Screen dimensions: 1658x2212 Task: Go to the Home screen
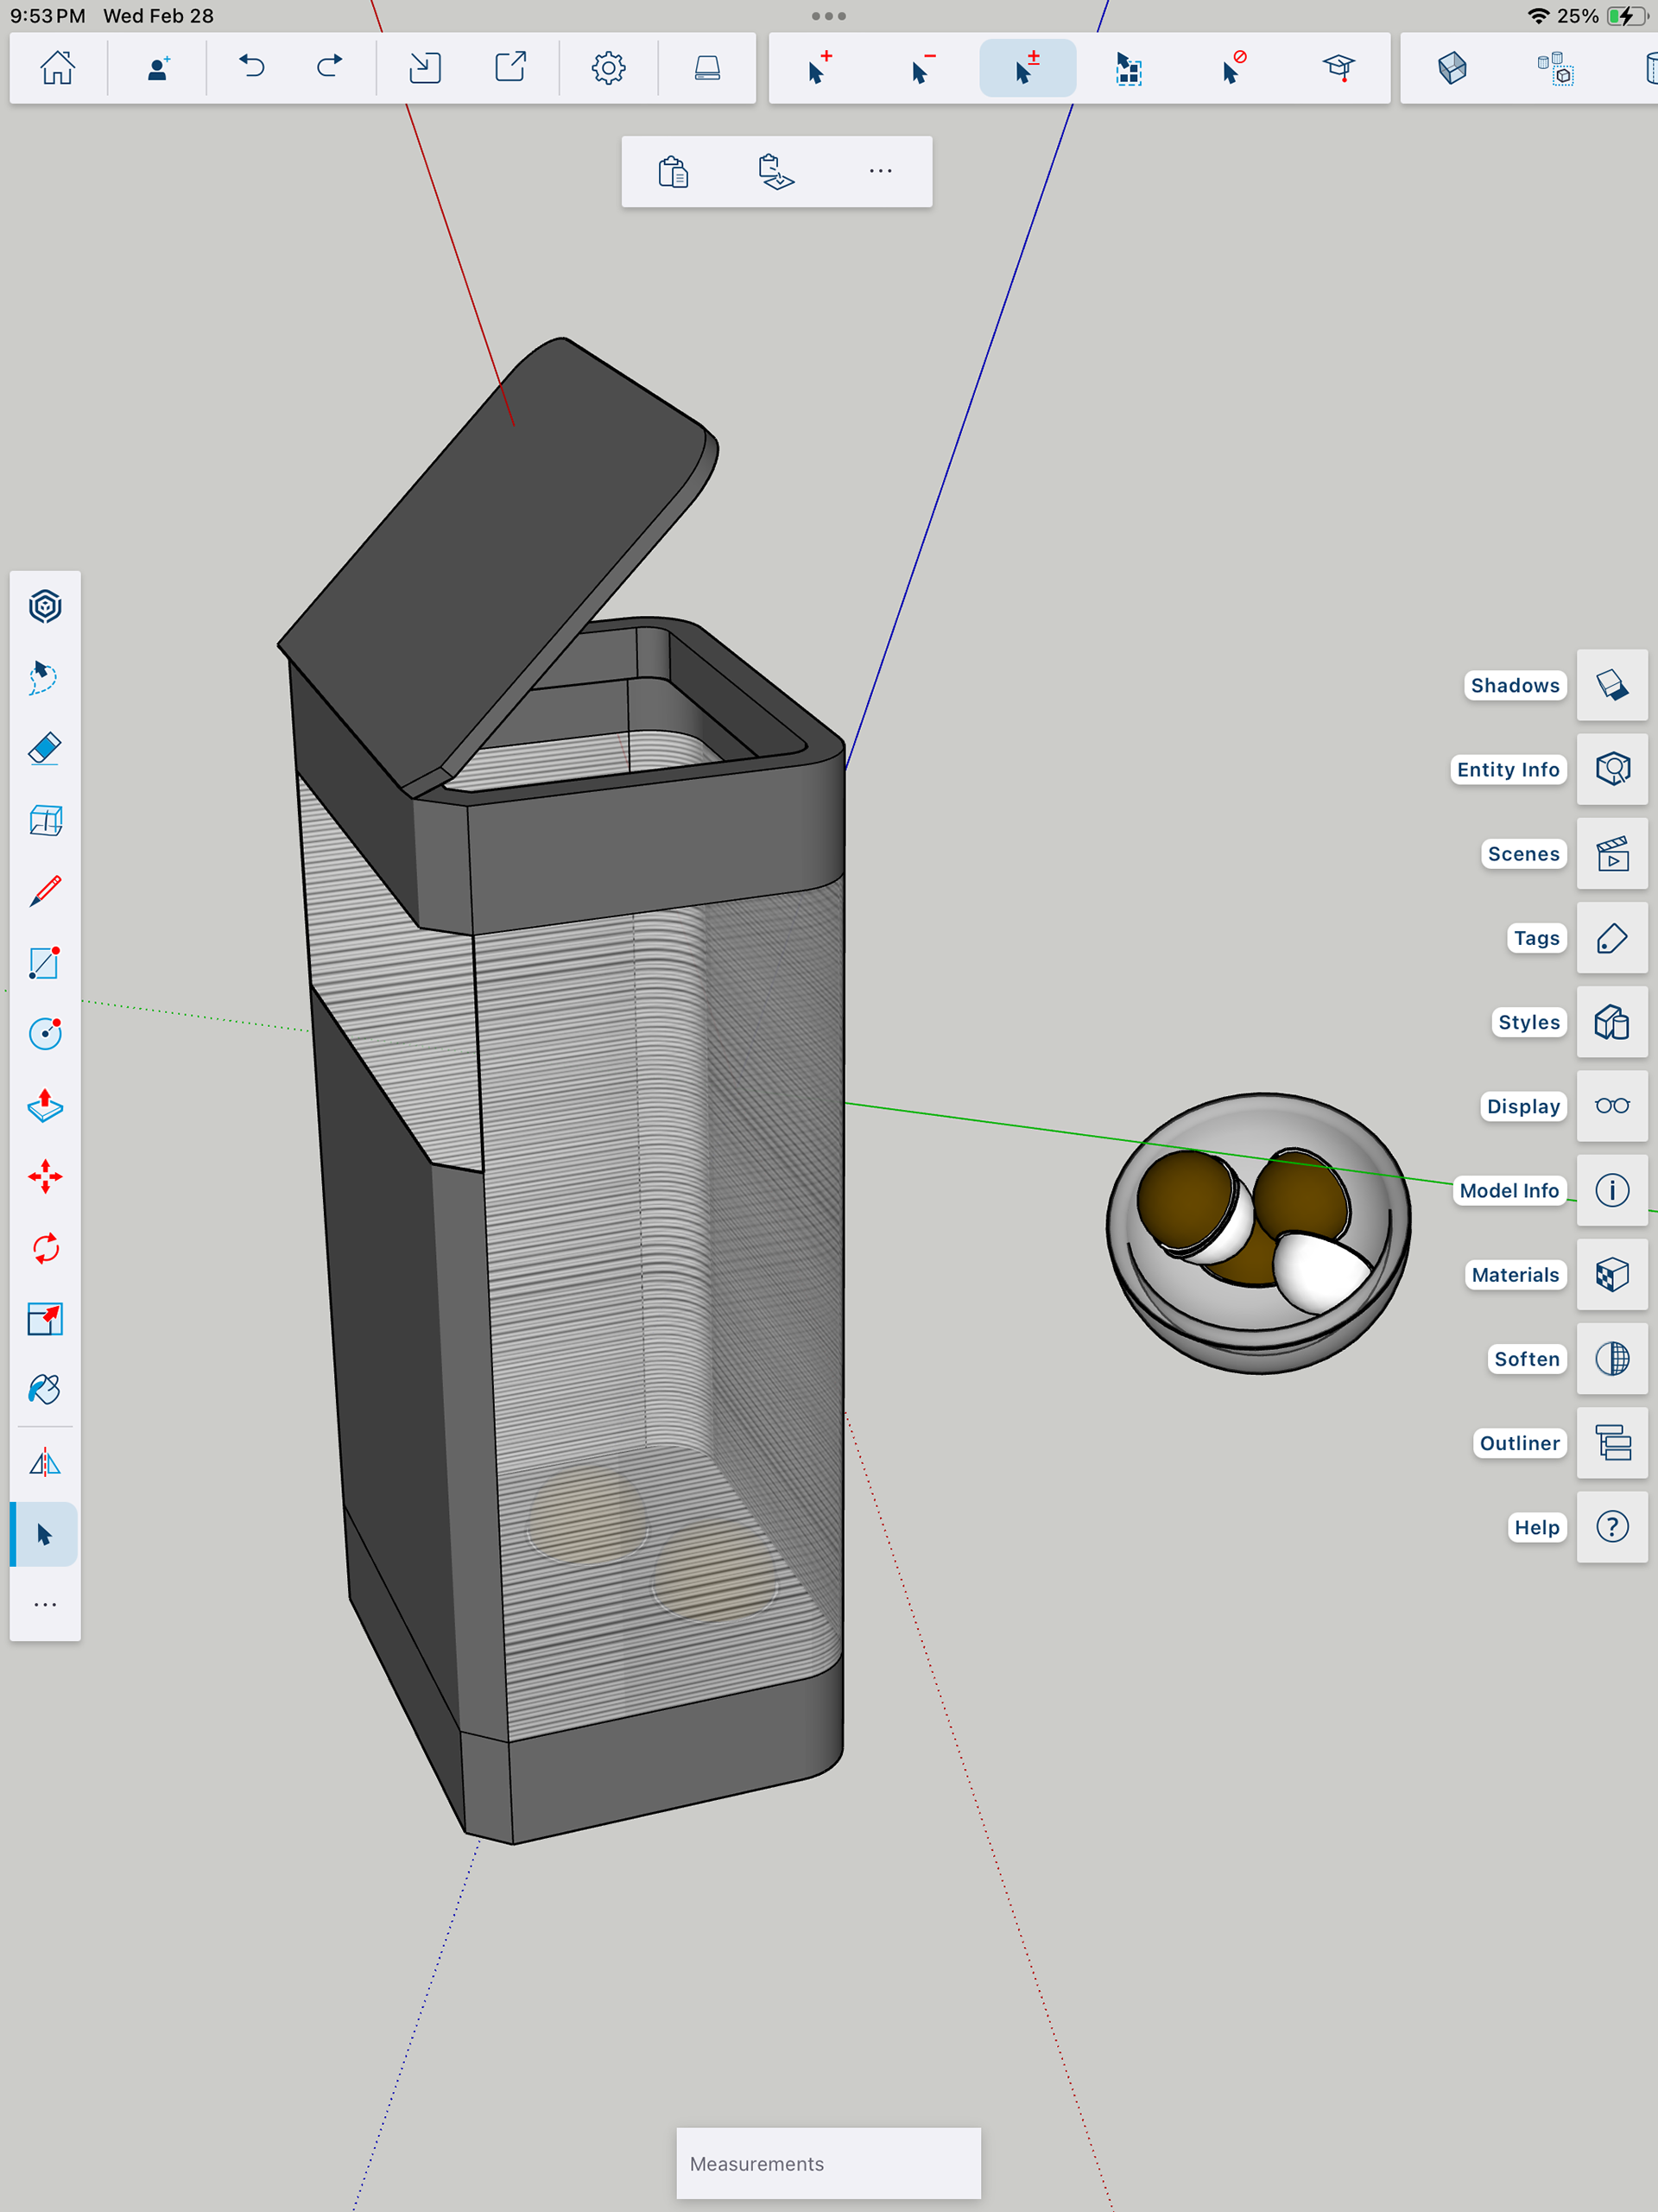pyautogui.click(x=58, y=68)
